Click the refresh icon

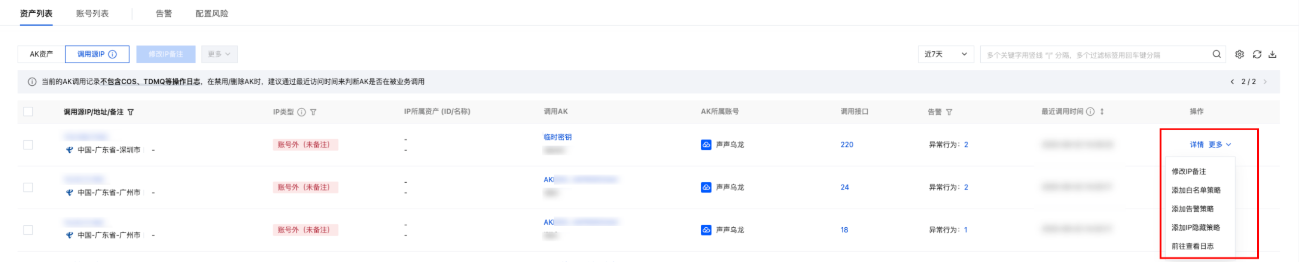coord(1257,54)
